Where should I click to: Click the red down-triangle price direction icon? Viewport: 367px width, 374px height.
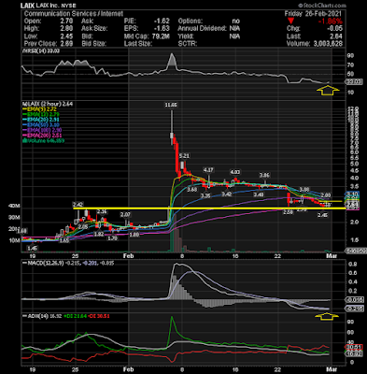tap(290, 22)
